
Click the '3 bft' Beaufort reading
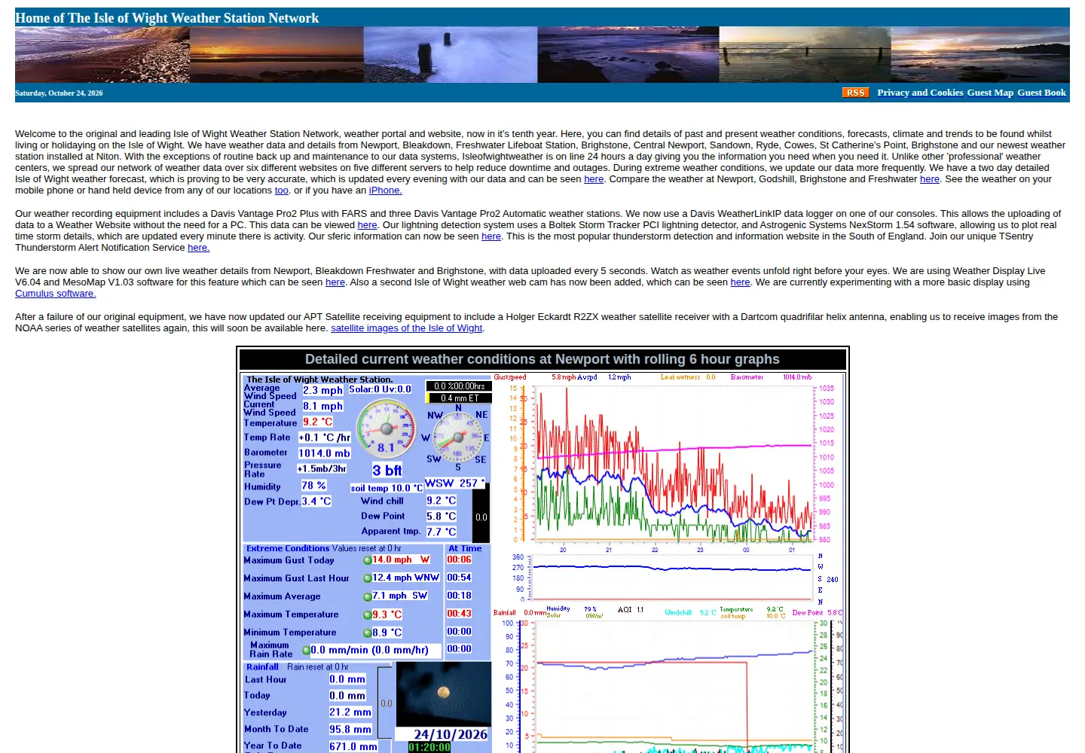[387, 471]
